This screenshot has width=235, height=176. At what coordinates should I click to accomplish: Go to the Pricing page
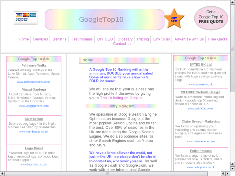click(x=143, y=39)
